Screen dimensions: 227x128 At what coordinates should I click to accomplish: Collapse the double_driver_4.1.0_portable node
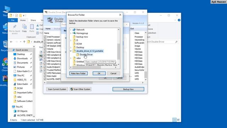[71, 51]
